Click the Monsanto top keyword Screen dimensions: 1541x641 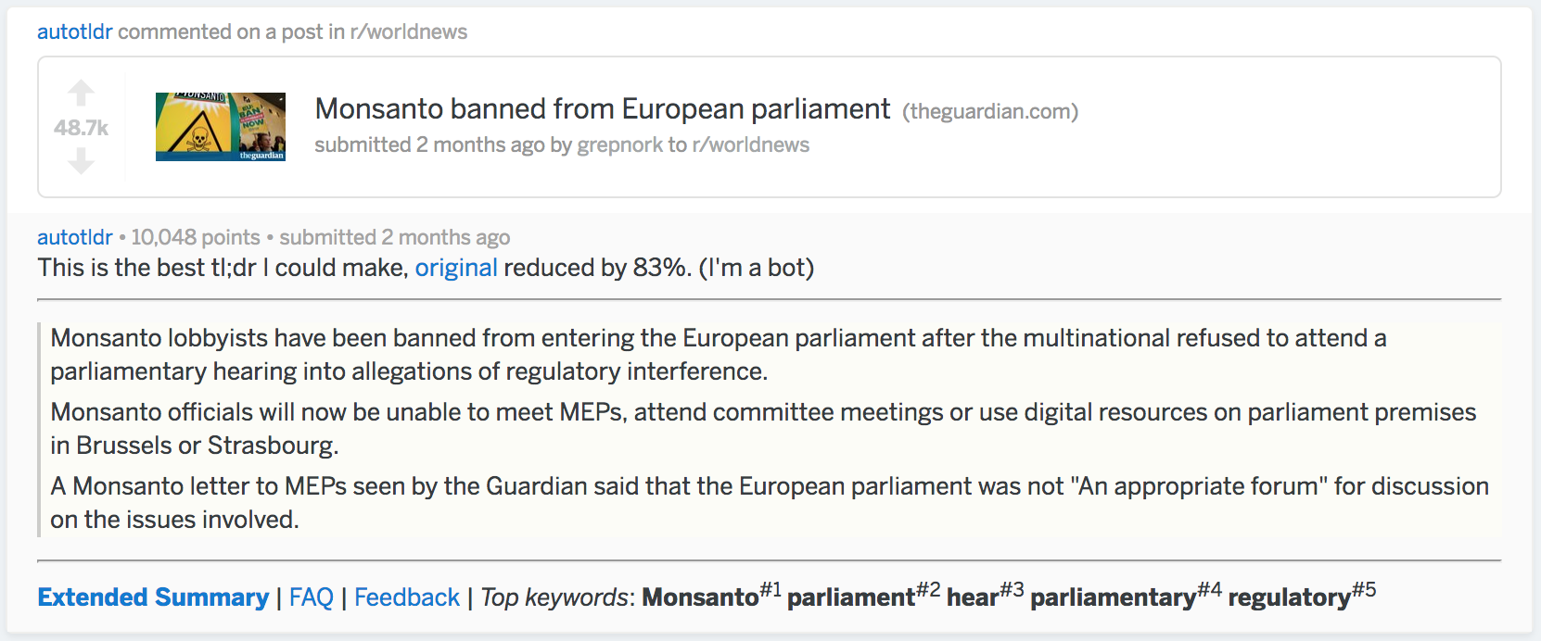point(700,597)
